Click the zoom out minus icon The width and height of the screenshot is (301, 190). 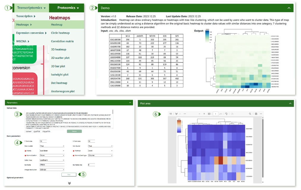(x=199, y=114)
